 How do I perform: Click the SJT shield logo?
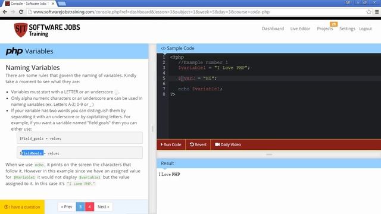pos(21,30)
